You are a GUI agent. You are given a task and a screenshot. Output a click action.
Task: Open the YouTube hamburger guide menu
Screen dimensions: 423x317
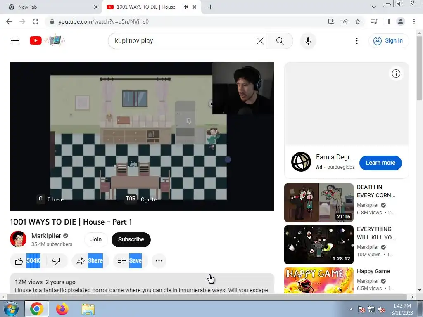click(15, 41)
